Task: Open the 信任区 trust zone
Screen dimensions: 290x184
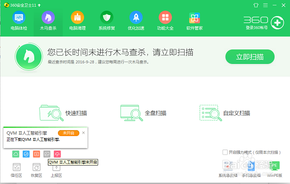Action: point(16,170)
